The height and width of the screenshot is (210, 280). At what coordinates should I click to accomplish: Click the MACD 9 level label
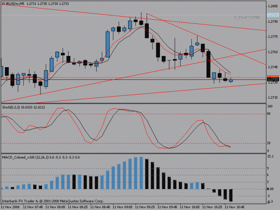(x=268, y=168)
